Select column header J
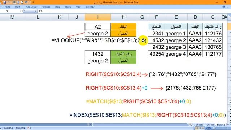Screen dimensions: 231x130 coord(77,17)
